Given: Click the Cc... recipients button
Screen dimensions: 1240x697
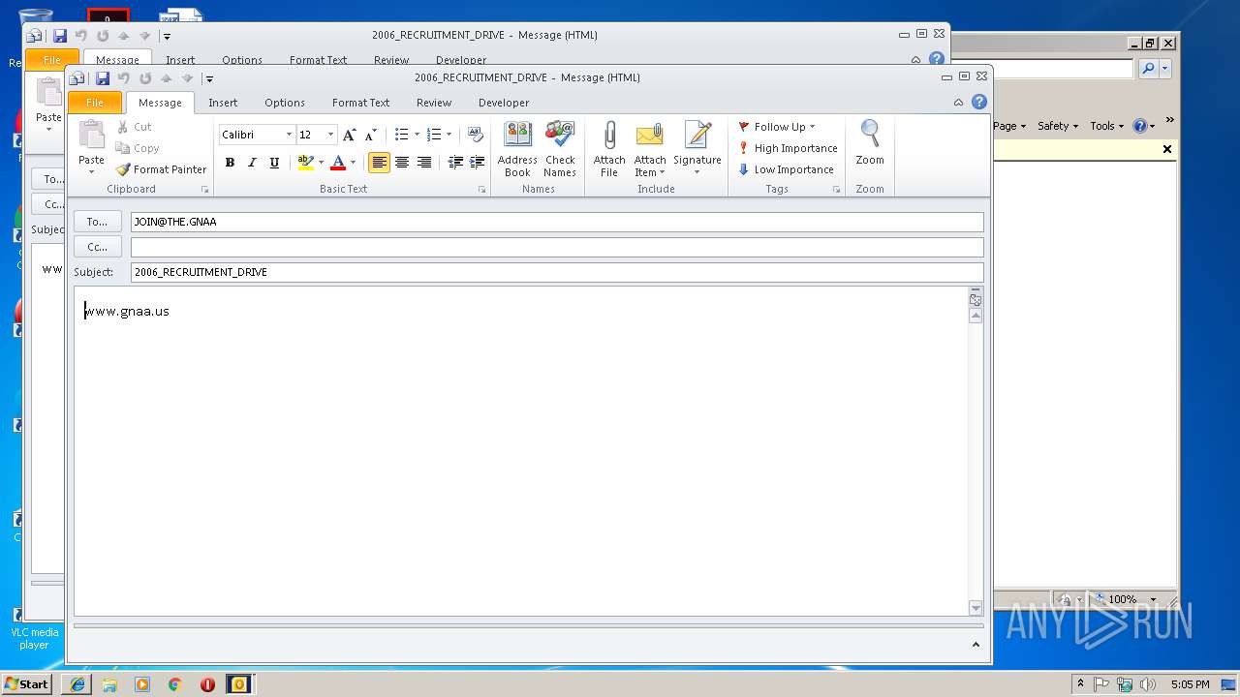Looking at the screenshot, I should (x=98, y=247).
